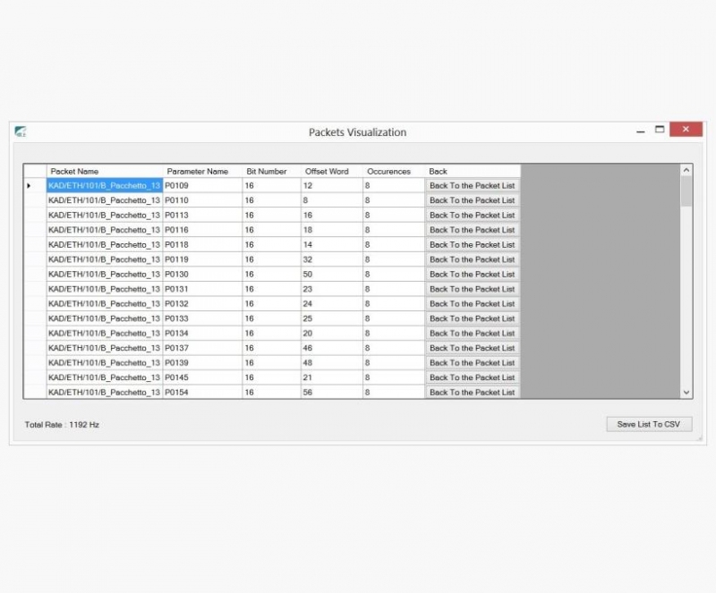This screenshot has width=716, height=593.
Task: Click the Offset Word cell showing 50
Action: point(330,275)
